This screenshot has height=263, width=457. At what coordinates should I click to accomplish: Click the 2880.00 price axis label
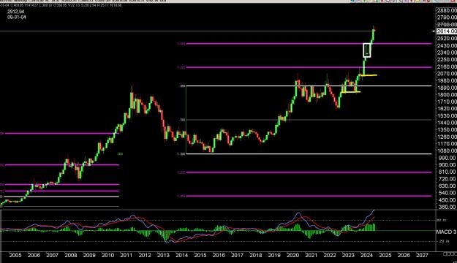(447, 10)
